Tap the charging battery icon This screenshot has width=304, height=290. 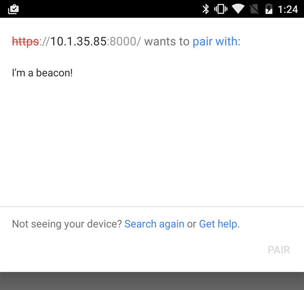click(269, 9)
